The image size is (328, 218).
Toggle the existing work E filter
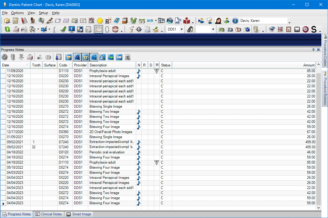click(86, 57)
